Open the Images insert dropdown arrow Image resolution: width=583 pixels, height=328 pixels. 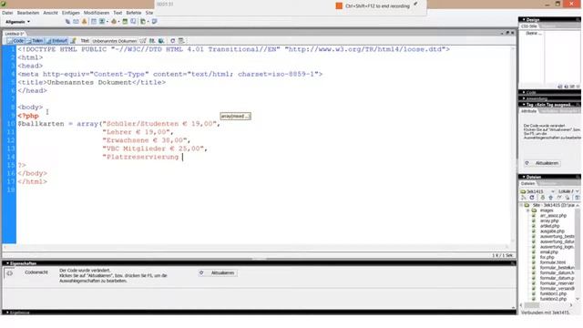(107, 22)
